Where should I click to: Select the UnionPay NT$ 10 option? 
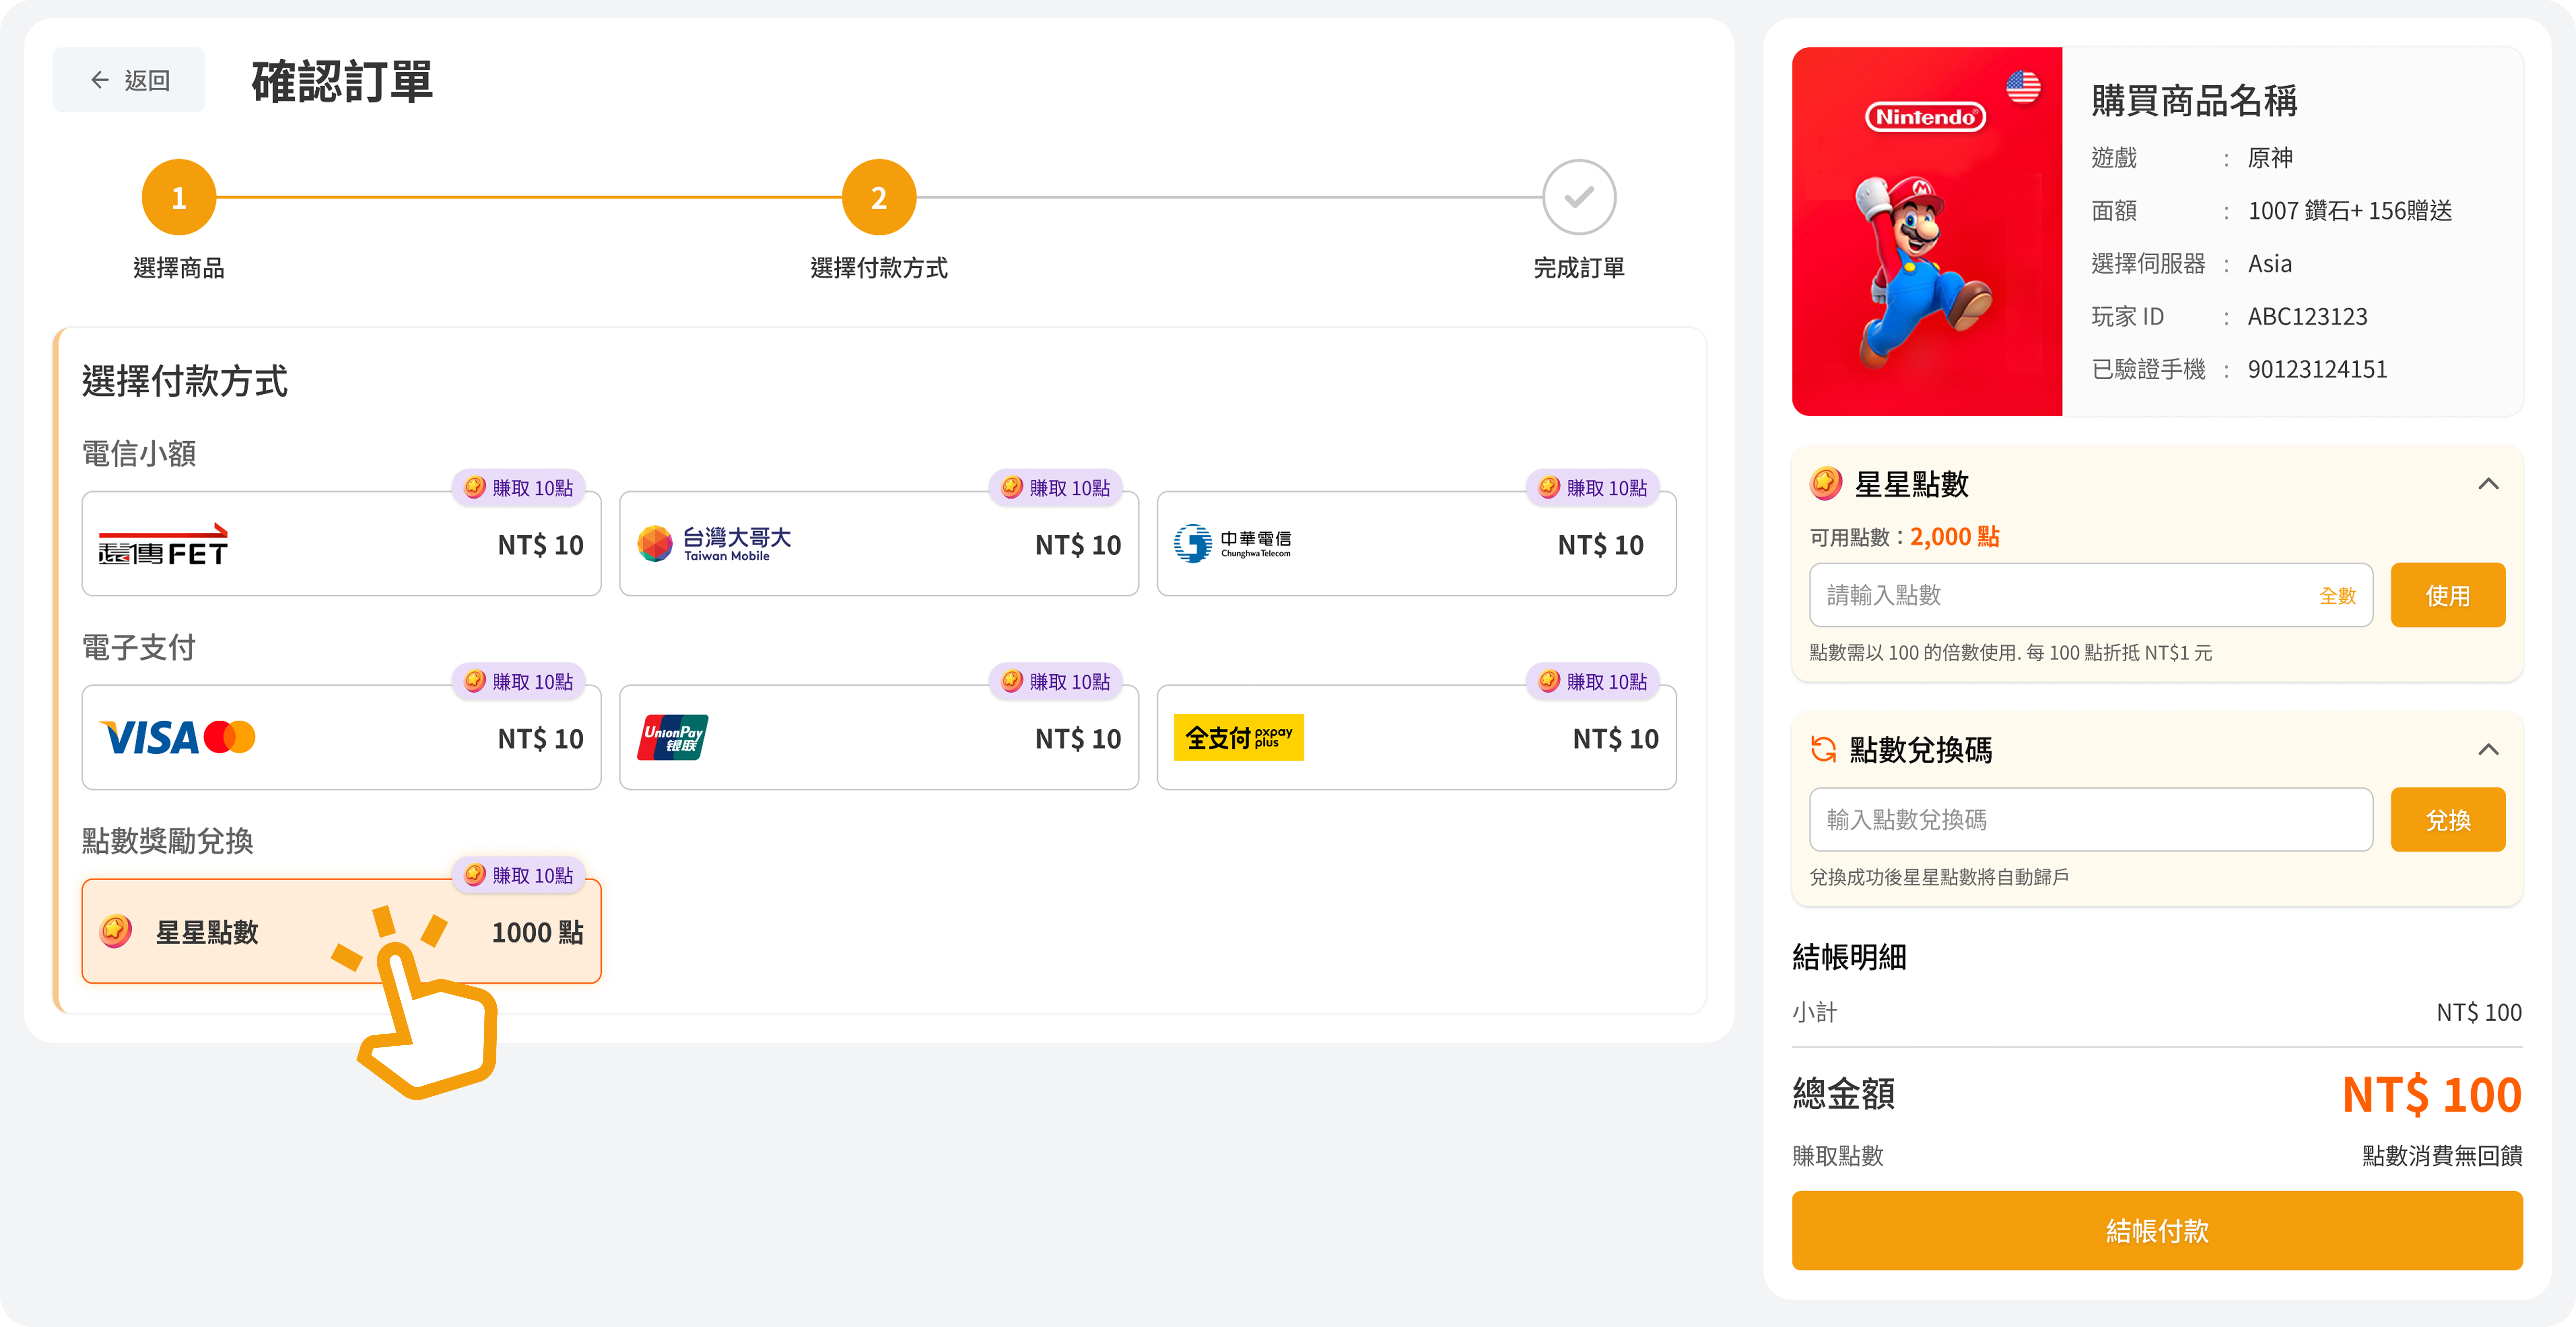[879, 738]
